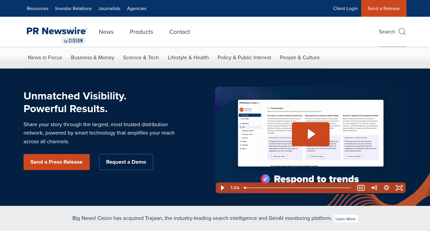430x241 pixels.
Task: Open the News menu
Action: tap(106, 32)
